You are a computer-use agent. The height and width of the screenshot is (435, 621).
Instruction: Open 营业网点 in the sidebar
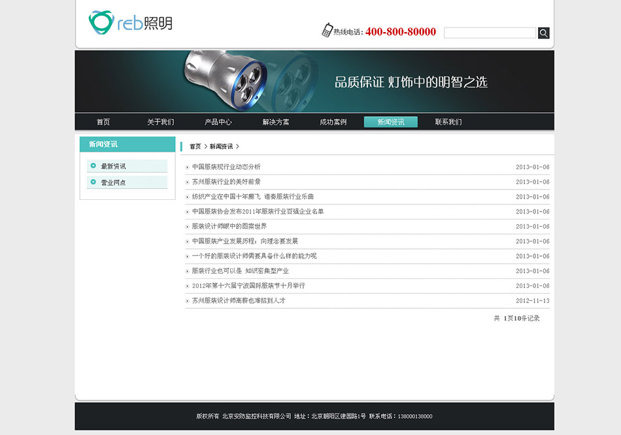pyautogui.click(x=127, y=182)
